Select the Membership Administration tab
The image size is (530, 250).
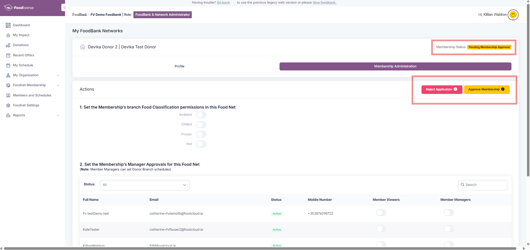[395, 66]
